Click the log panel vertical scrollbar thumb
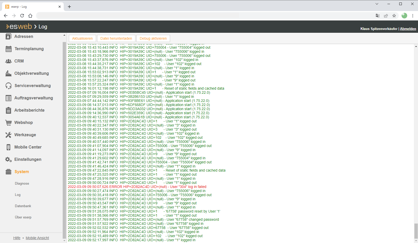The width and height of the screenshot is (418, 243). [416, 231]
